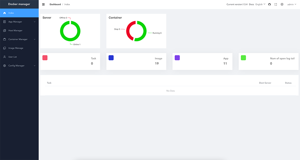This screenshot has height=160, width=300.
Task: Open App Manager menu item
Action: pos(19,22)
